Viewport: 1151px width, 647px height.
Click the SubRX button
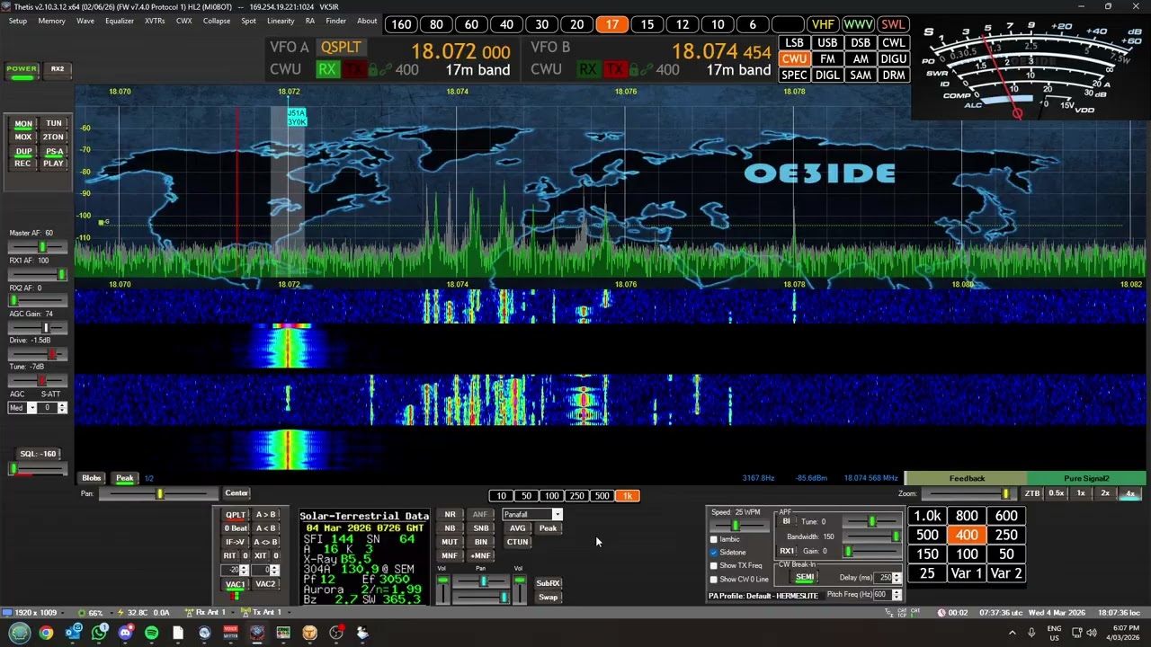tap(548, 583)
